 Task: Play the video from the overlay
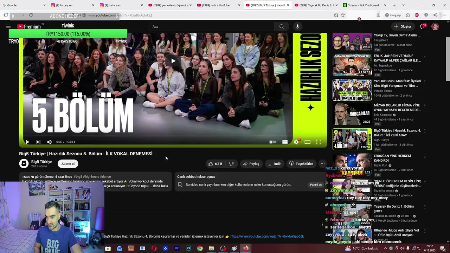[x=173, y=61]
